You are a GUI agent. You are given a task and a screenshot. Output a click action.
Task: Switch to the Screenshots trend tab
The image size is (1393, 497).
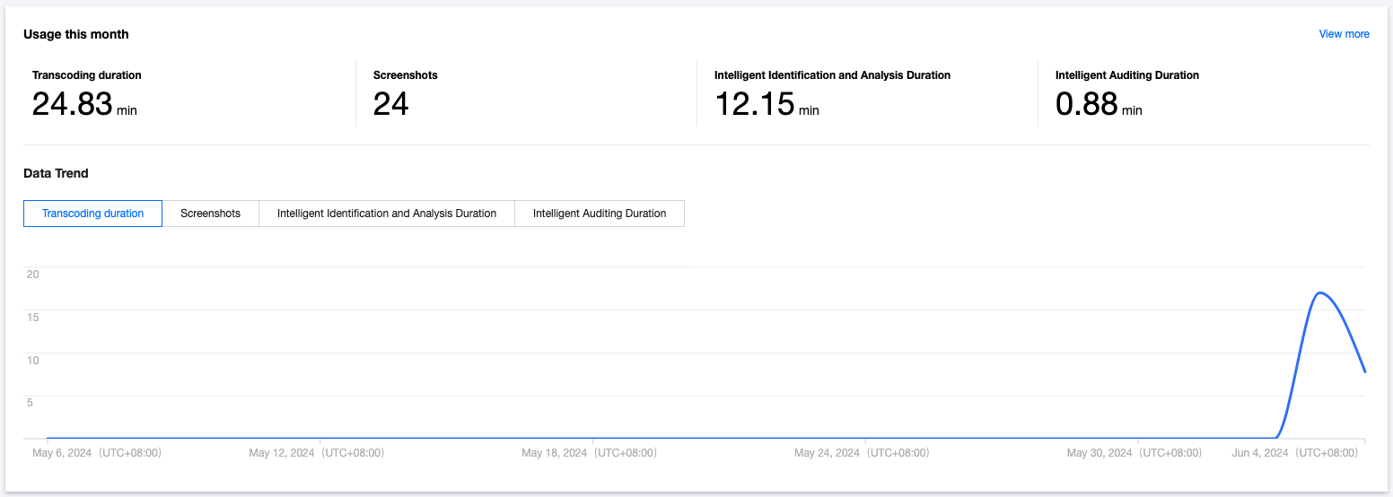click(210, 214)
